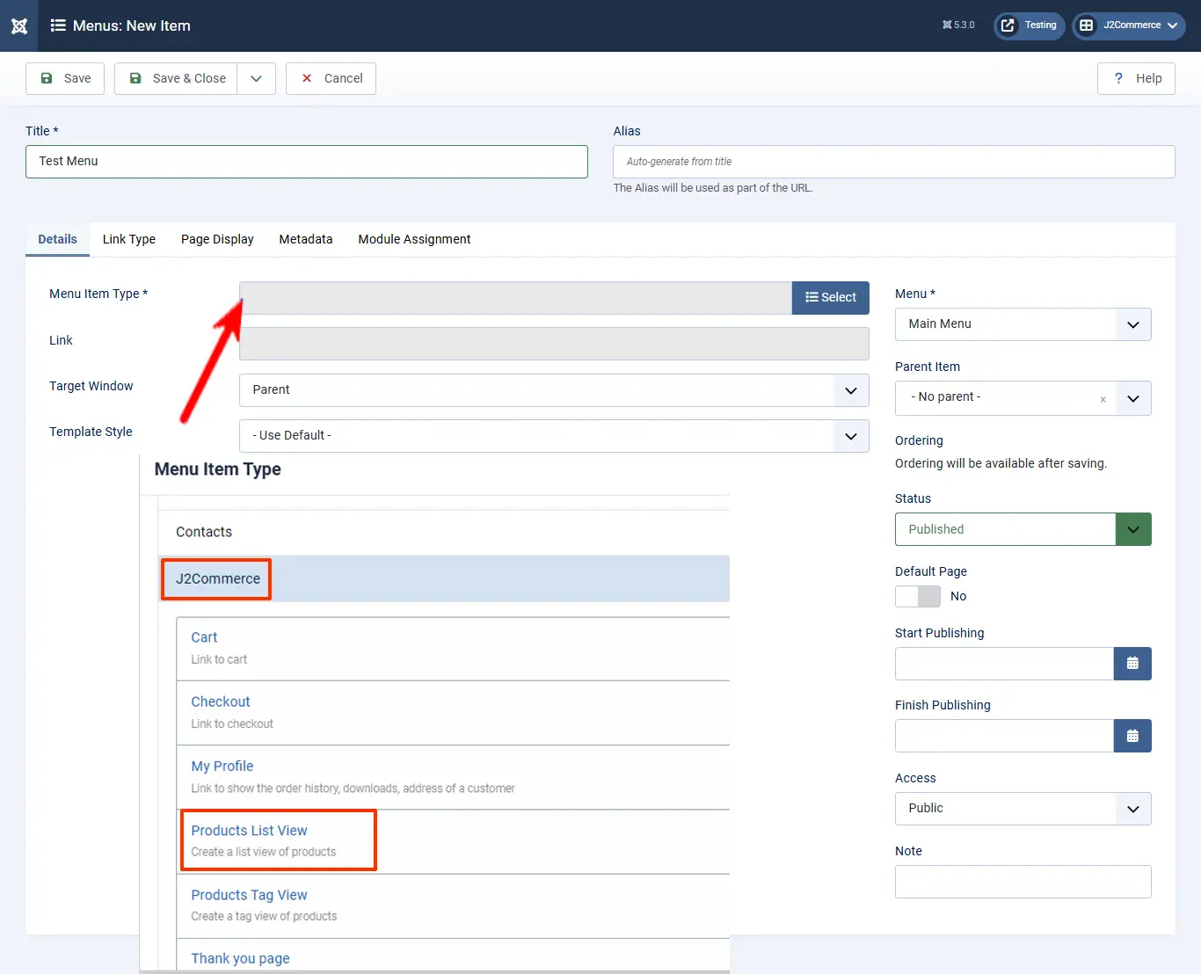Click the Link field
The width and height of the screenshot is (1201, 974).
point(554,344)
